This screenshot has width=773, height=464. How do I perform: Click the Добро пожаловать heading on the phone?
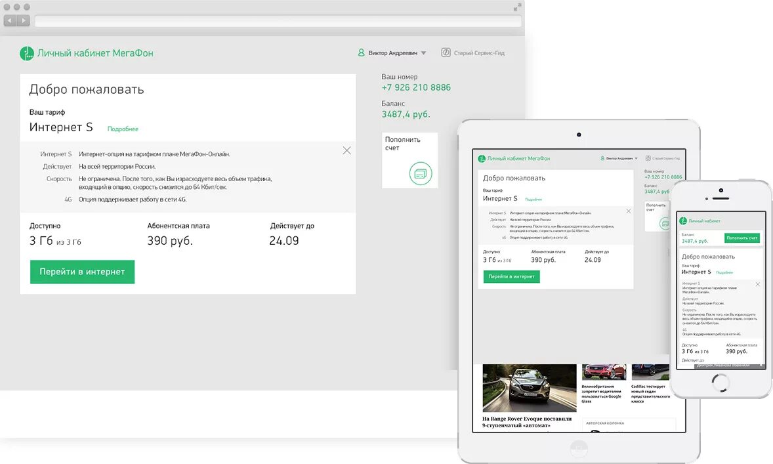(x=708, y=257)
